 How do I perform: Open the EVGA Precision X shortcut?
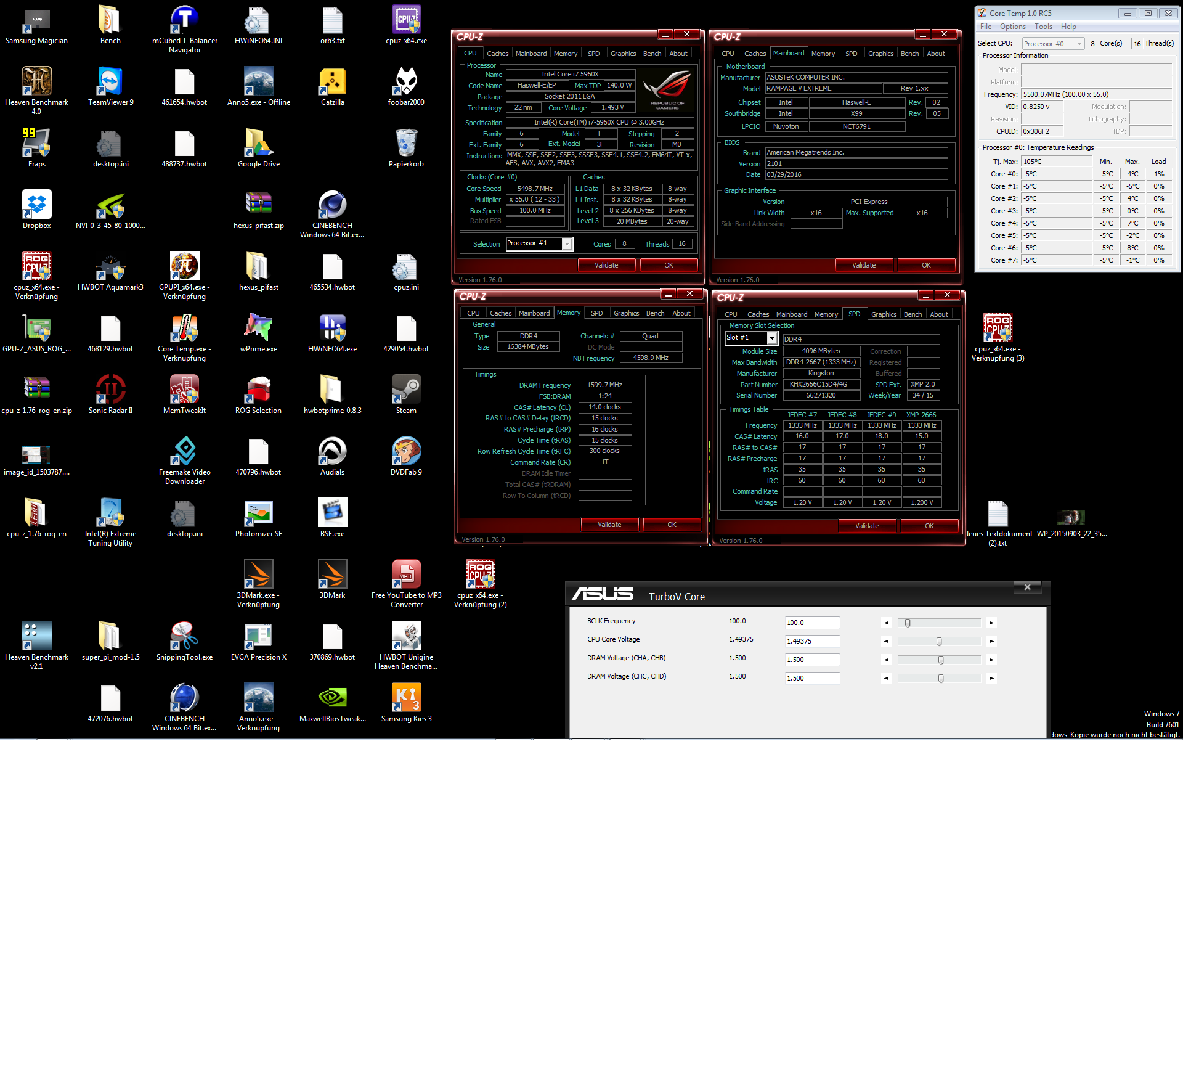click(x=258, y=642)
